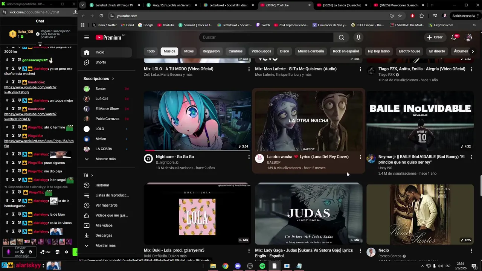The height and width of the screenshot is (271, 482).
Task: Open Kick chat emoji picker
Action: (31, 252)
